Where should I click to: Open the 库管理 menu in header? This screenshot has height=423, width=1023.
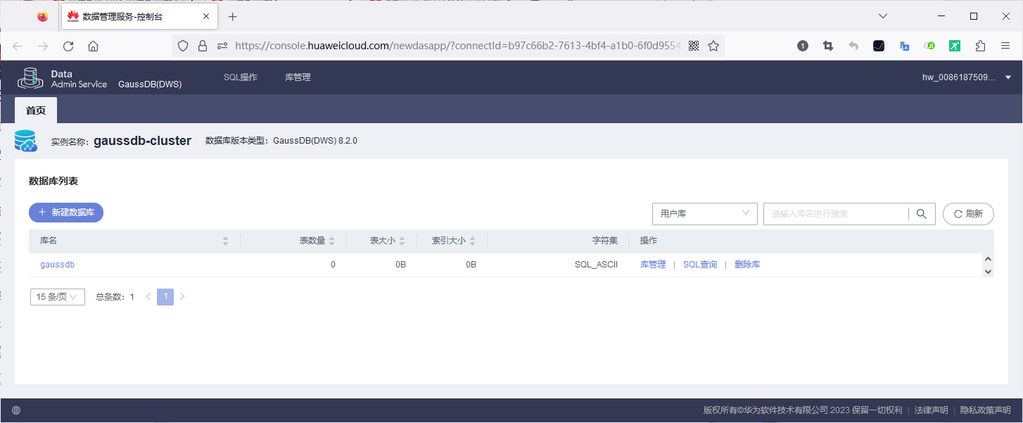tap(298, 77)
